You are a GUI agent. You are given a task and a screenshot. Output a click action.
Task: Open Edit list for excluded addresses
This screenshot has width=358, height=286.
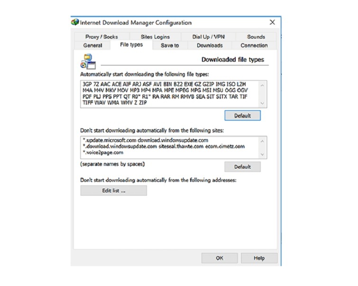[x=113, y=191]
